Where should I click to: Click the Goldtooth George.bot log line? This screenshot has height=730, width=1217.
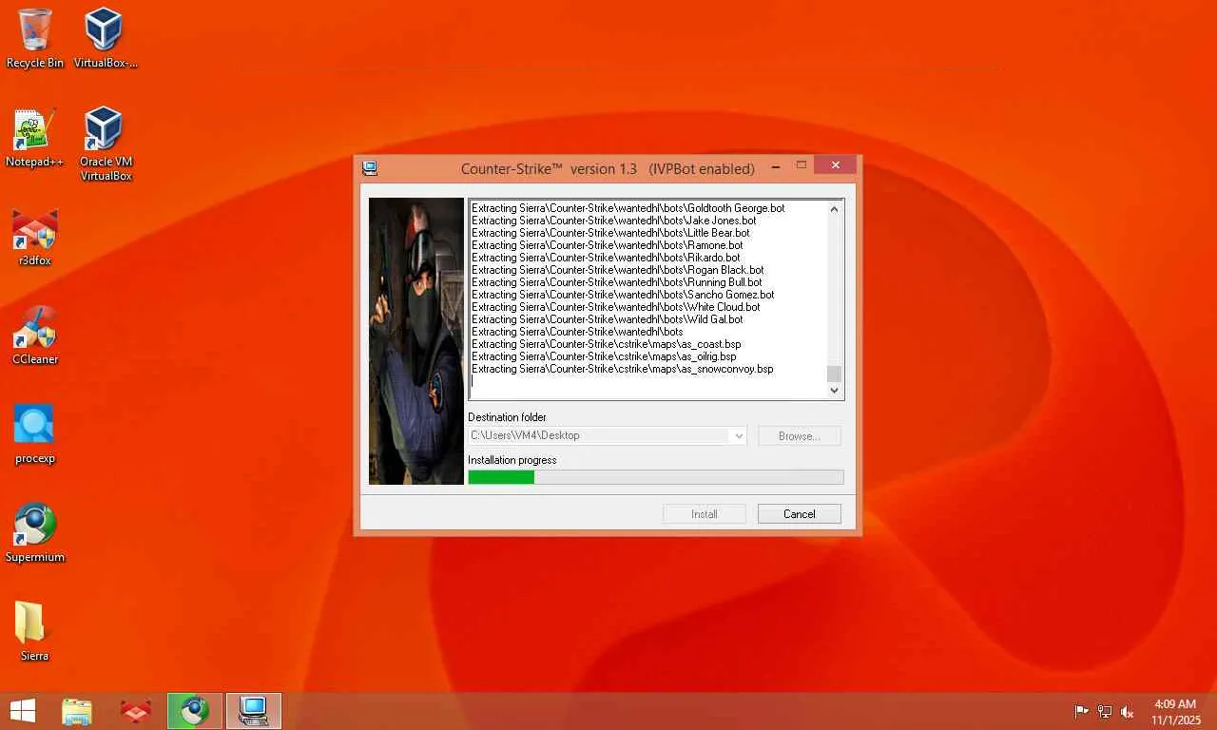628,208
